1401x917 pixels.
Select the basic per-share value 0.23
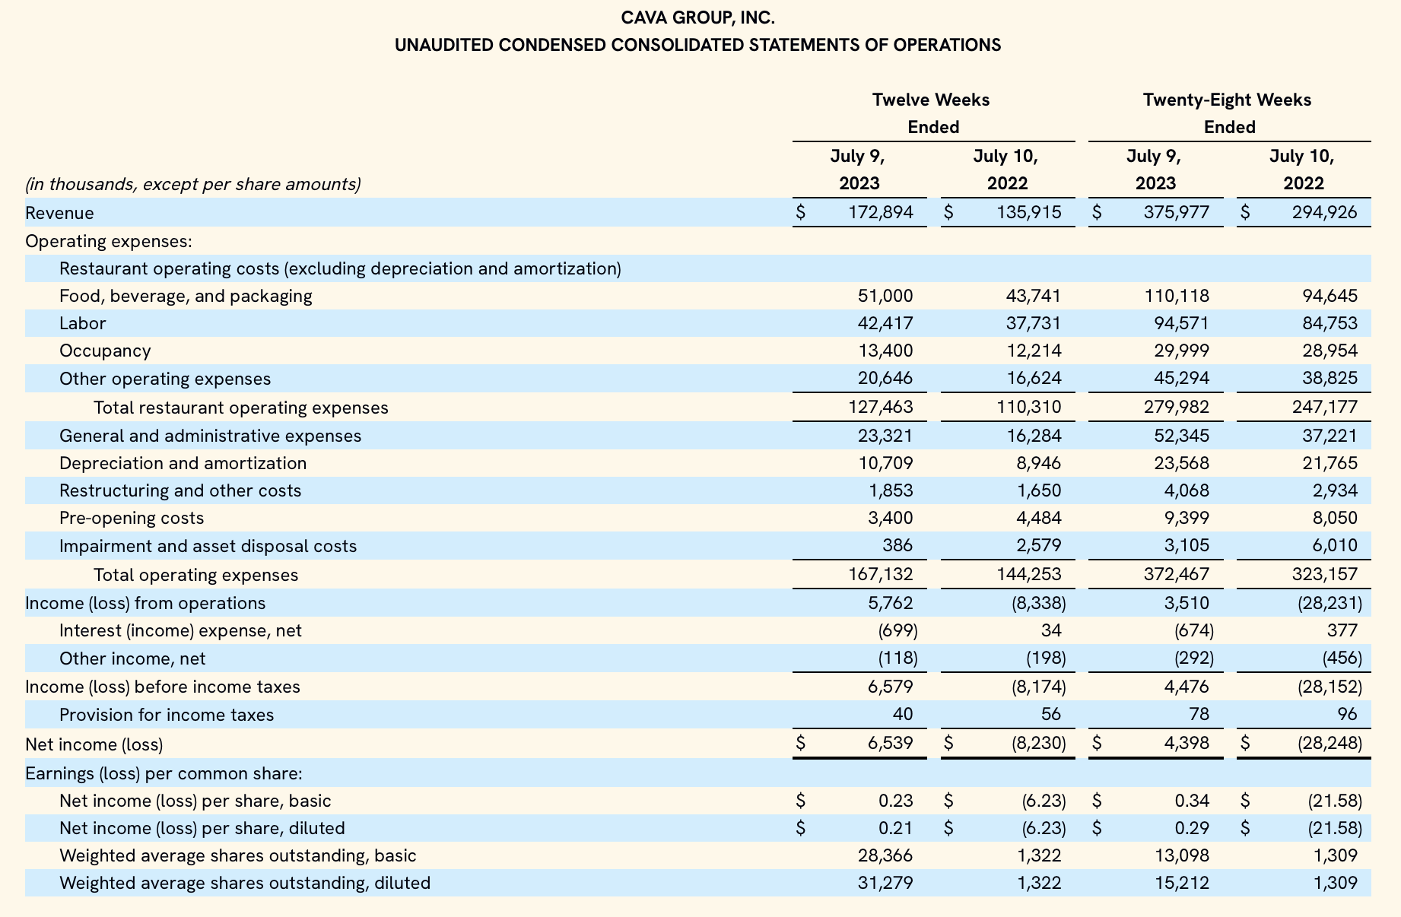click(896, 801)
